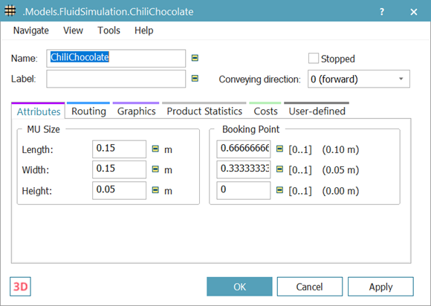Open the Conveying direction dropdown
Screen dimensions: 431x306
(x=359, y=79)
